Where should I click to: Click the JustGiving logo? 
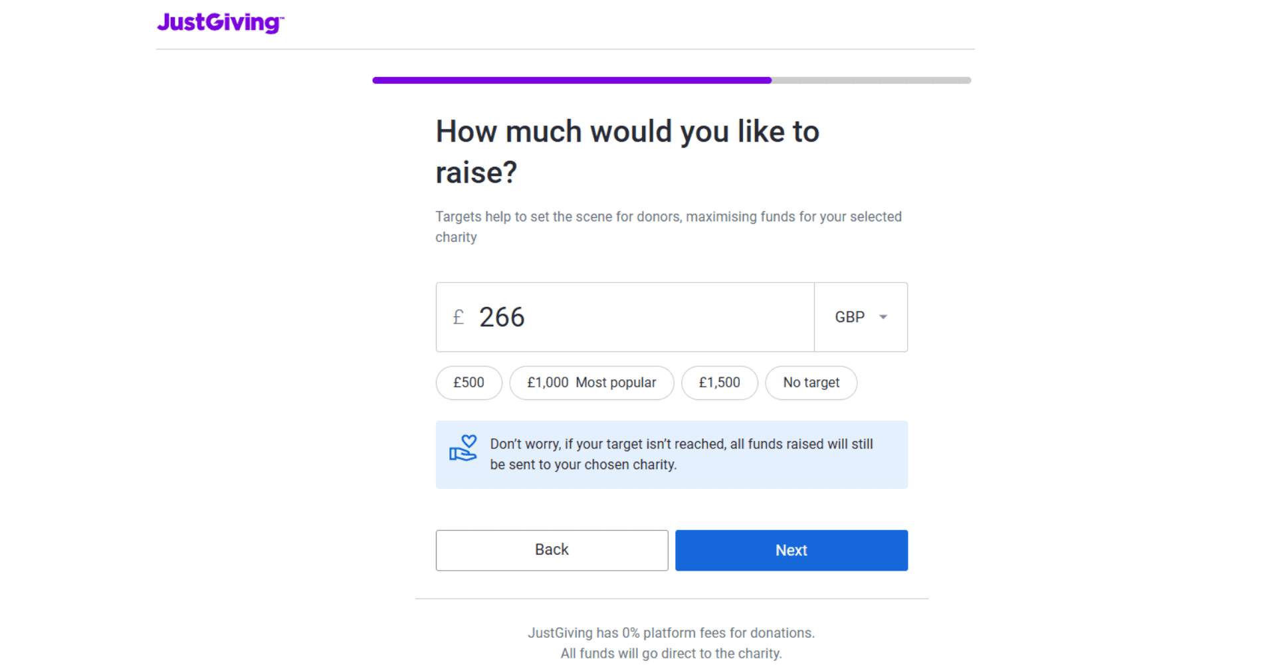[220, 23]
